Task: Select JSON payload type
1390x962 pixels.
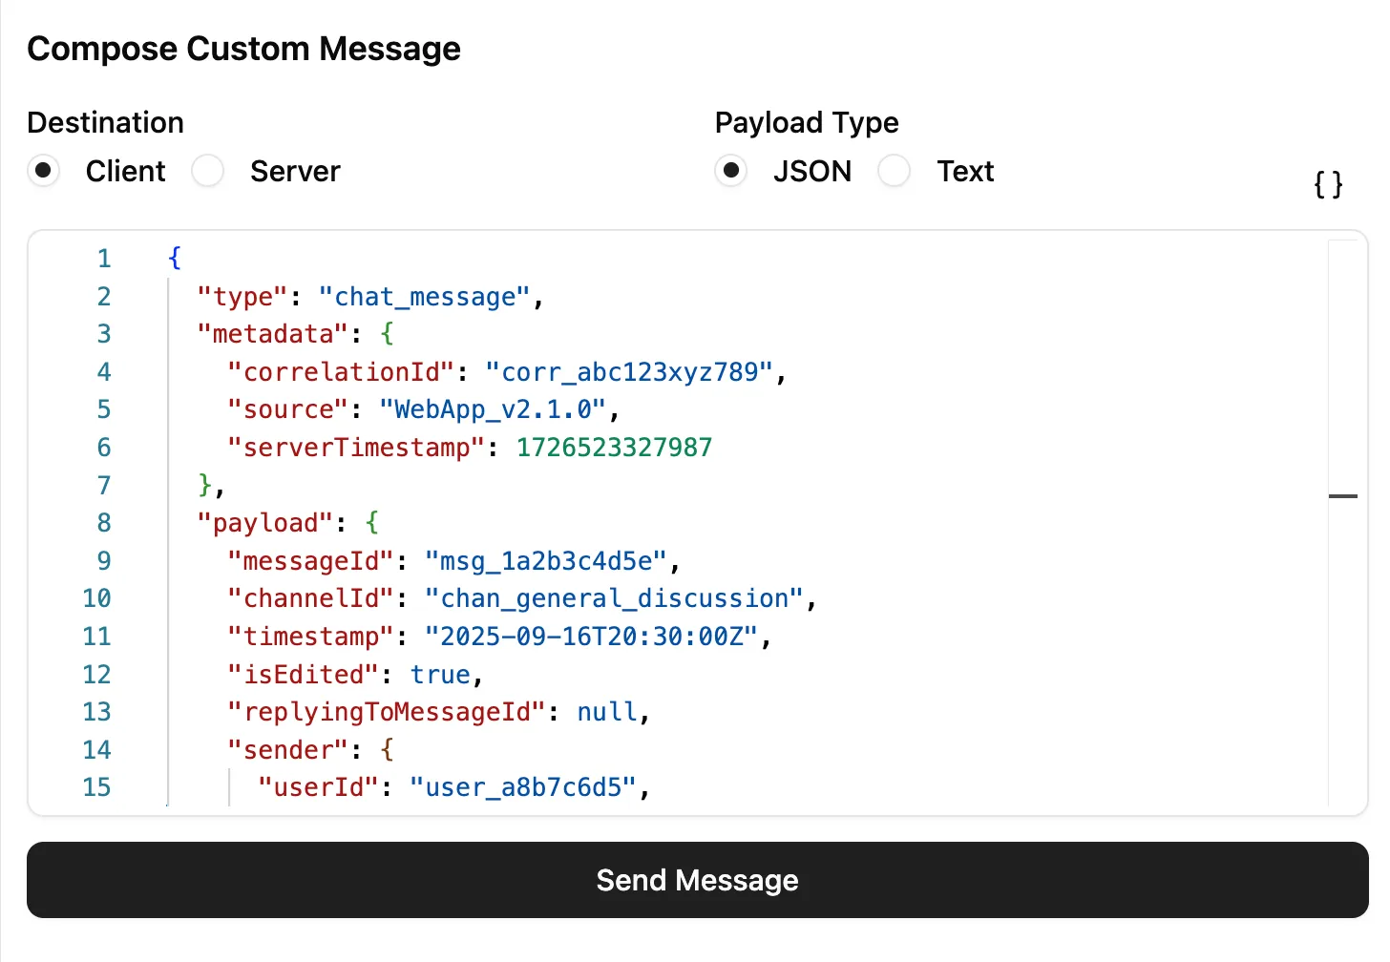Action: [x=731, y=171]
